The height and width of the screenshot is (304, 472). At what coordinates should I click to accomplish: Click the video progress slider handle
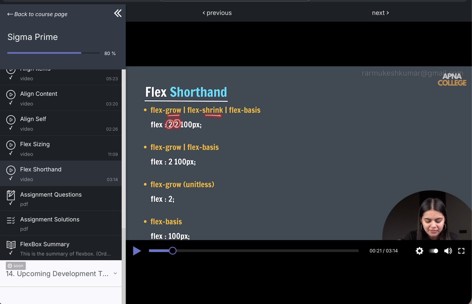coord(172,251)
